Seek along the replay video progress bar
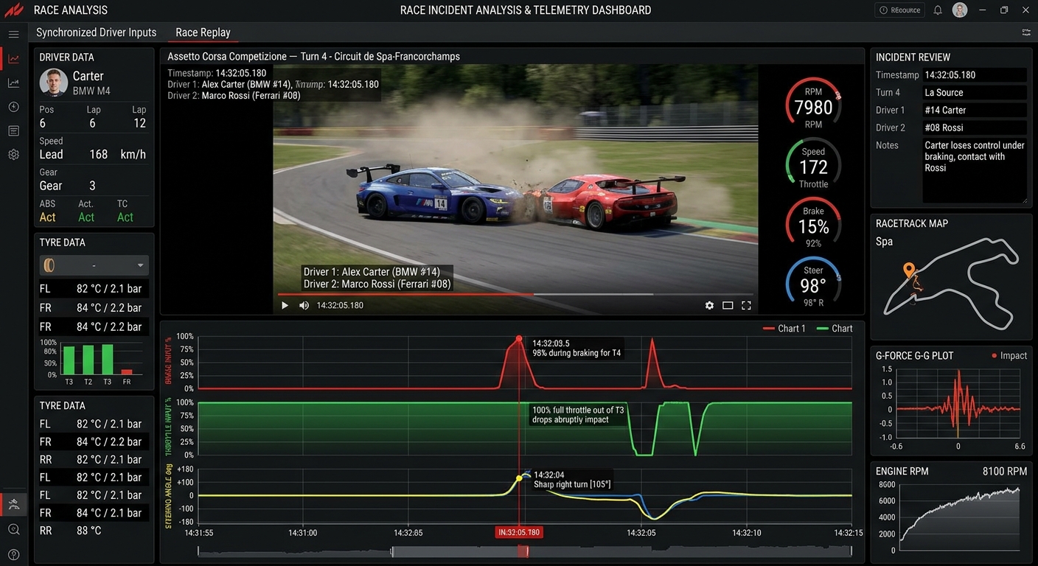The image size is (1038, 566). click(516, 294)
